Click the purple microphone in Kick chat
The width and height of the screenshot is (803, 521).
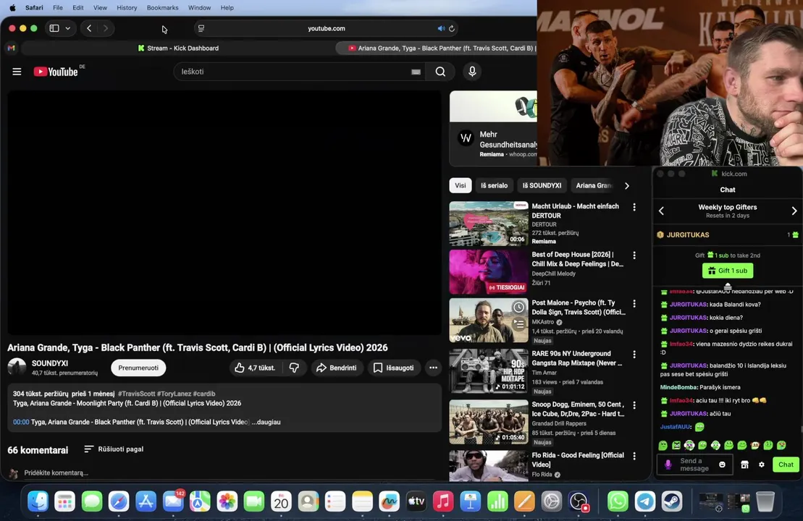pos(668,465)
